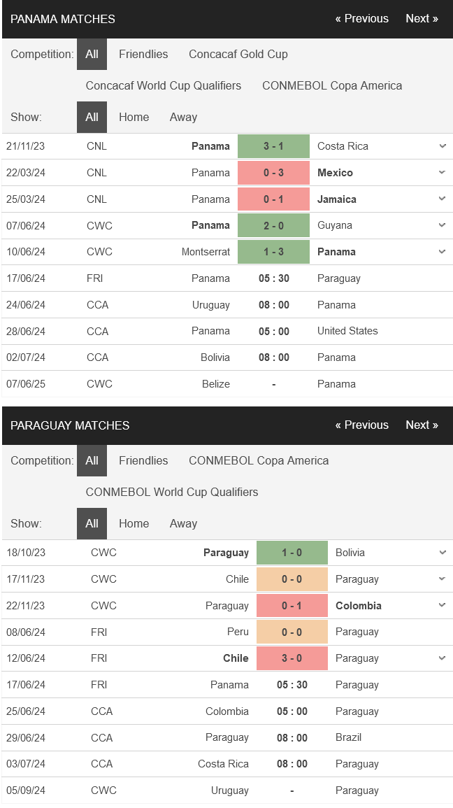Expand the Panama vs Costa Rica match row

442,146
